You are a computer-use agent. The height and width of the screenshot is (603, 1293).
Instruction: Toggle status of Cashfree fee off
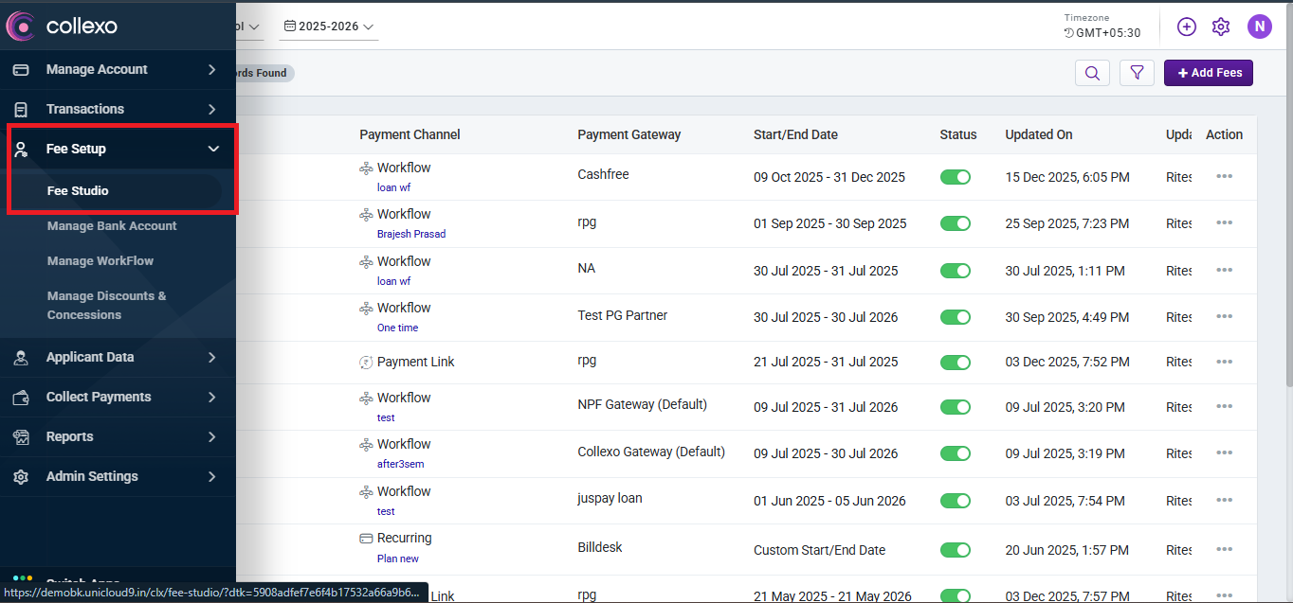(x=955, y=177)
